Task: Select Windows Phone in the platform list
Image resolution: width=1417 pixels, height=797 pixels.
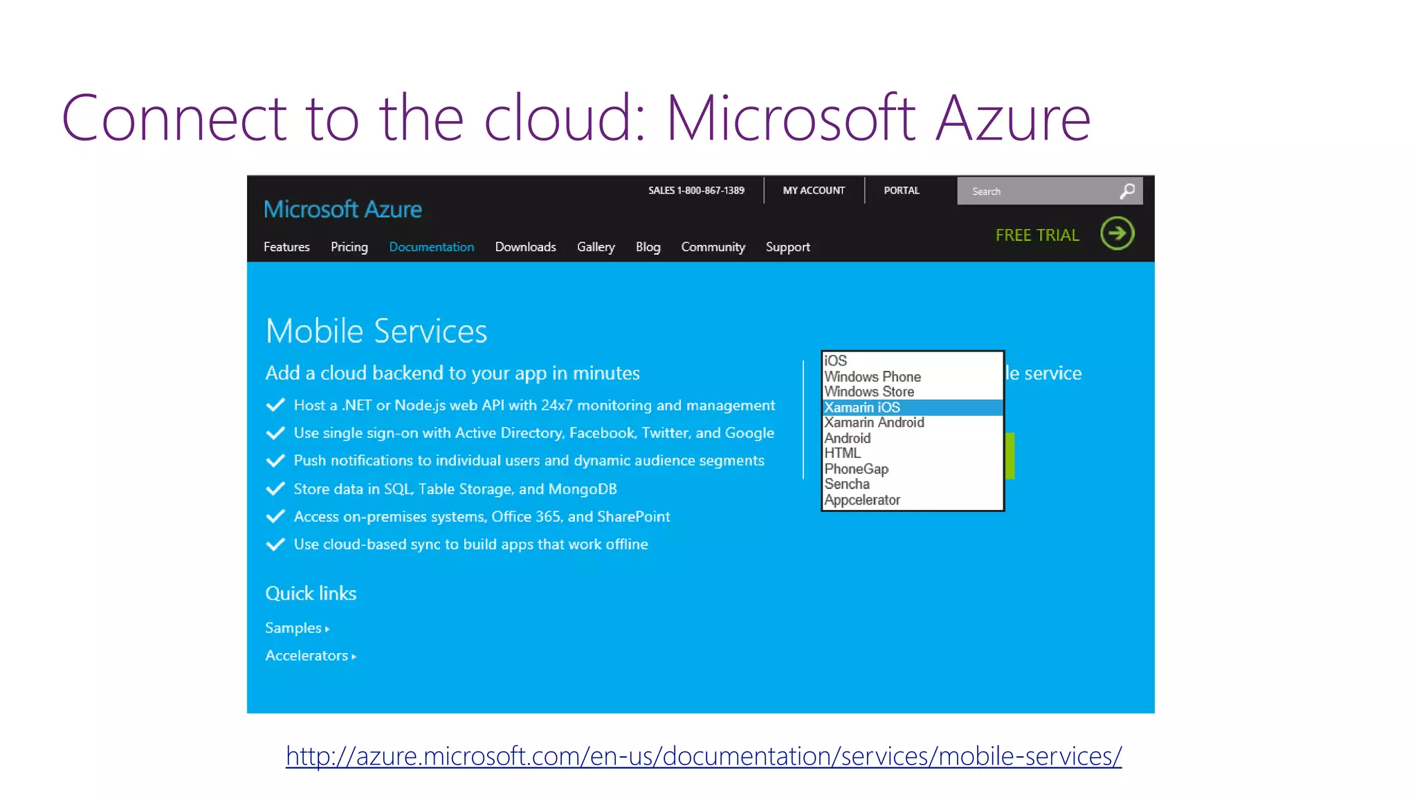Action: 913,376
